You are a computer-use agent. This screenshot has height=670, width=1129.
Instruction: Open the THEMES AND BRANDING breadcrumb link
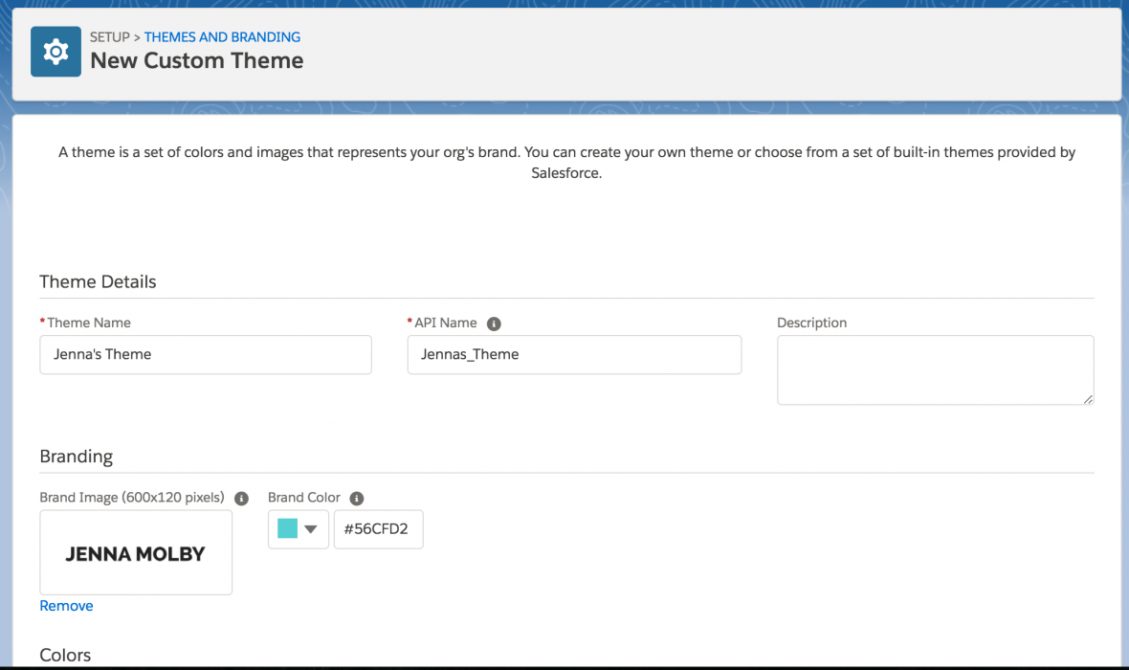pos(222,36)
